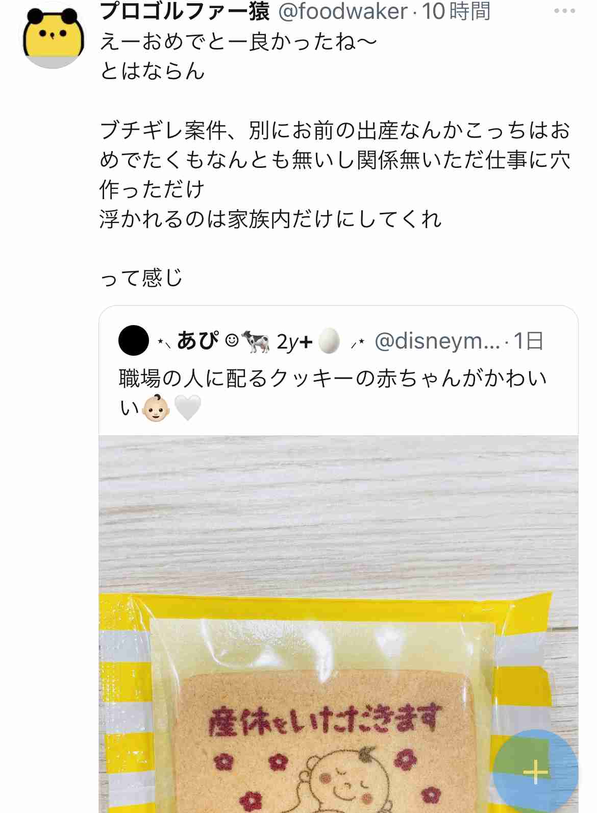Screen dimensions: 597x813
Task: Open the @disneym... handle in quote
Action: (x=437, y=340)
